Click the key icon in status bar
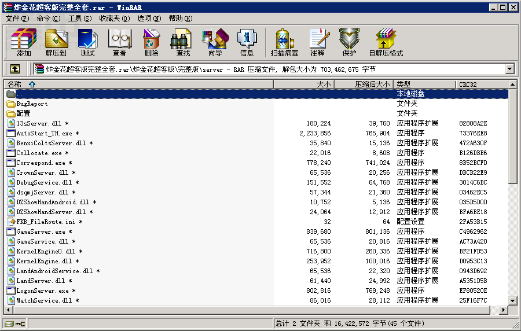The image size is (521, 331). point(20,323)
